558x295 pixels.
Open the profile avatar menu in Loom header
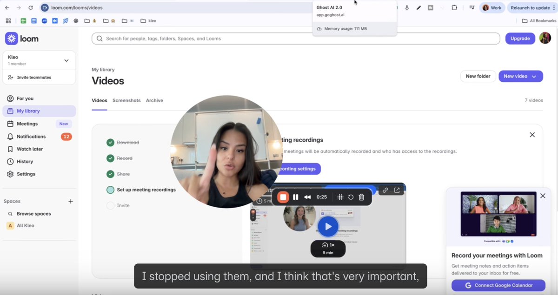545,39
